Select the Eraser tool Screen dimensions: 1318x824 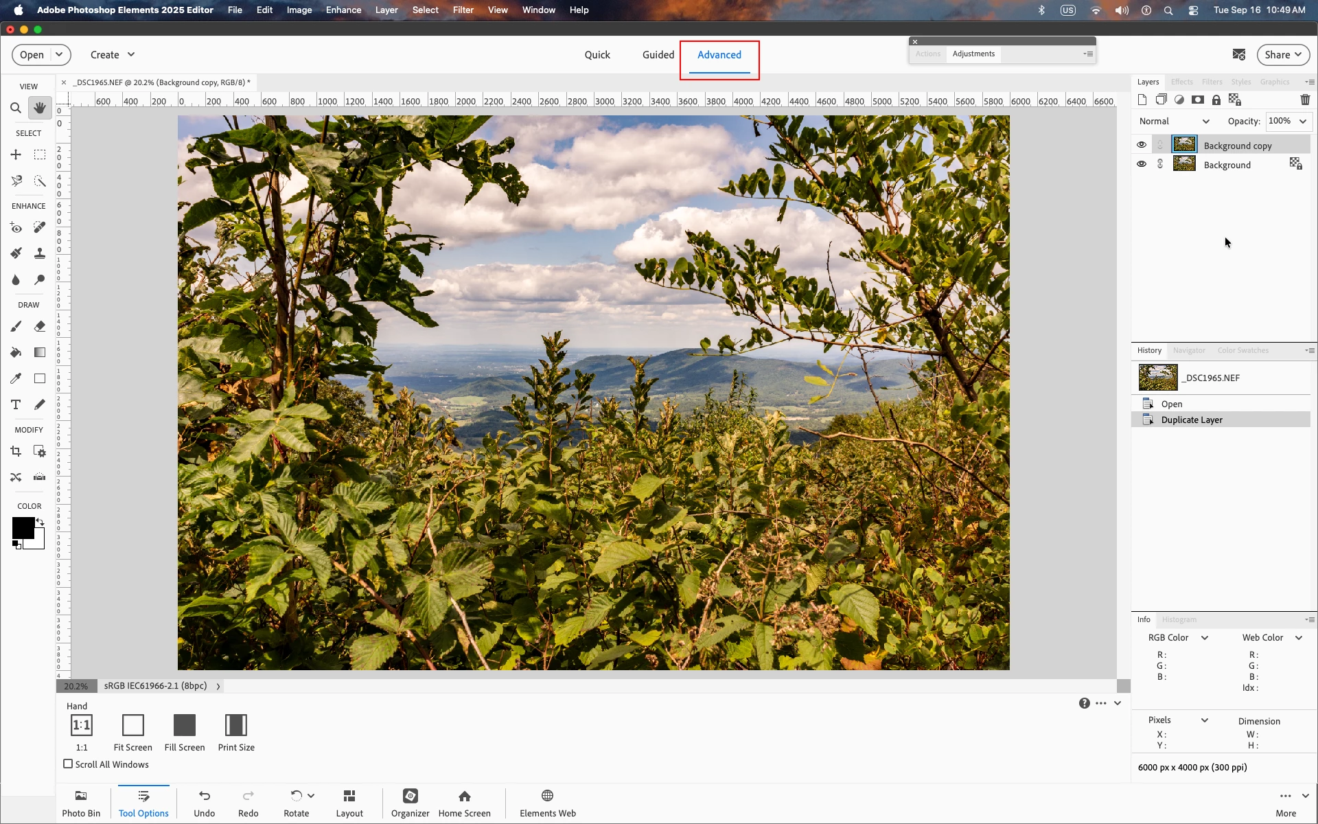point(40,326)
